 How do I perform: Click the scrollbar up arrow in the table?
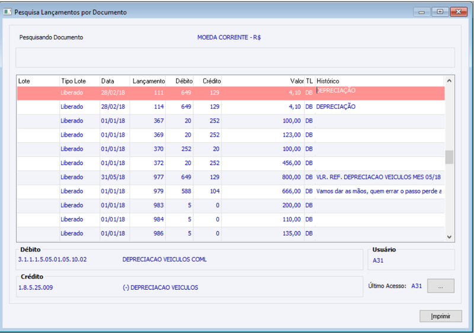449,81
